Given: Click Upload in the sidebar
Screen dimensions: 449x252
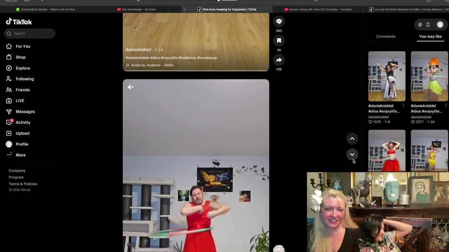Looking at the screenshot, I should click(22, 133).
